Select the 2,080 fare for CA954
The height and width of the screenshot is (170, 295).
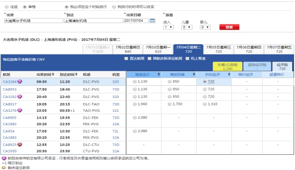click(135, 131)
